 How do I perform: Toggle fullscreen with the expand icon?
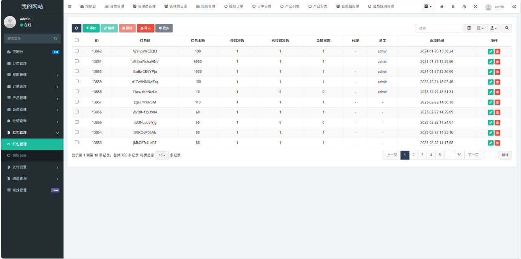click(475, 6)
